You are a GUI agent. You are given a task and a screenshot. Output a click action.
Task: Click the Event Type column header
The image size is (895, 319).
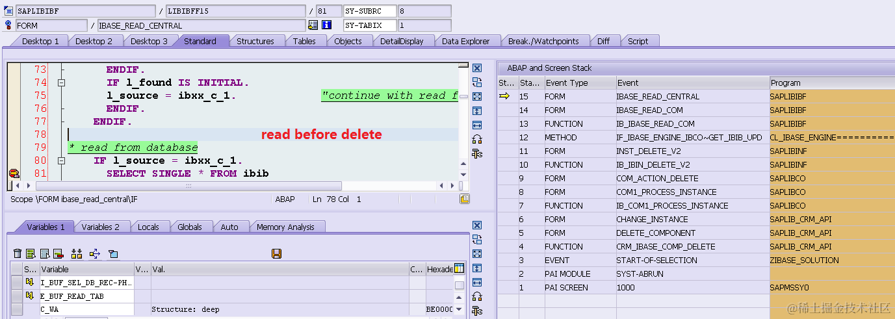tap(580, 83)
